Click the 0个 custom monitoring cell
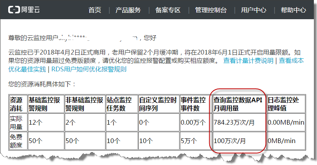This screenshot has width=317, height=165. (x=159, y=122)
